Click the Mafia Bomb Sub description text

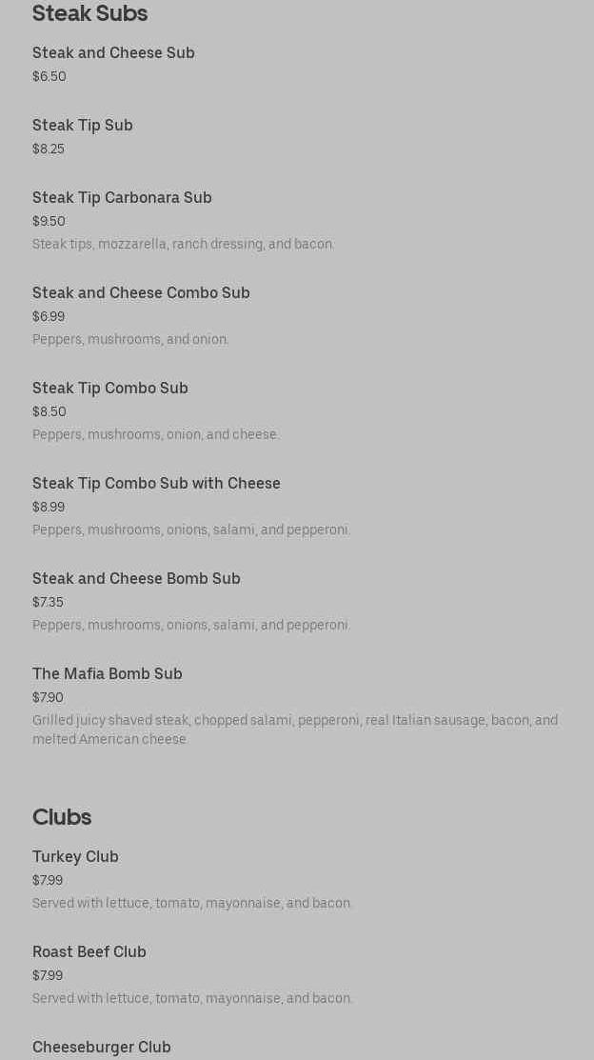click(x=295, y=730)
